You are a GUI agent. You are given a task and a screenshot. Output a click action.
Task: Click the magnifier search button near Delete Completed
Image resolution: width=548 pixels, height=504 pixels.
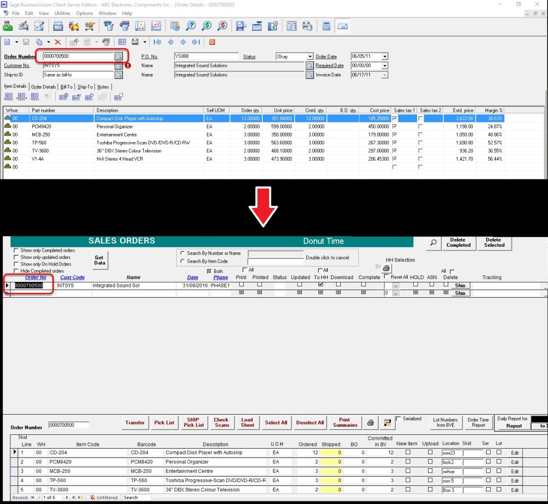(x=433, y=243)
